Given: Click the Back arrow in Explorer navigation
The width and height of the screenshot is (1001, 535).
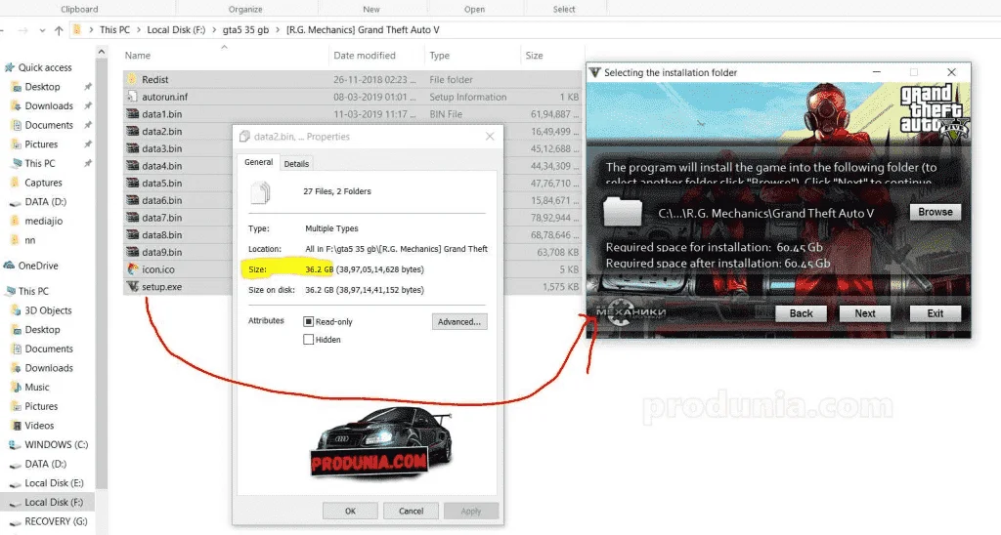Looking at the screenshot, I should (x=3, y=30).
